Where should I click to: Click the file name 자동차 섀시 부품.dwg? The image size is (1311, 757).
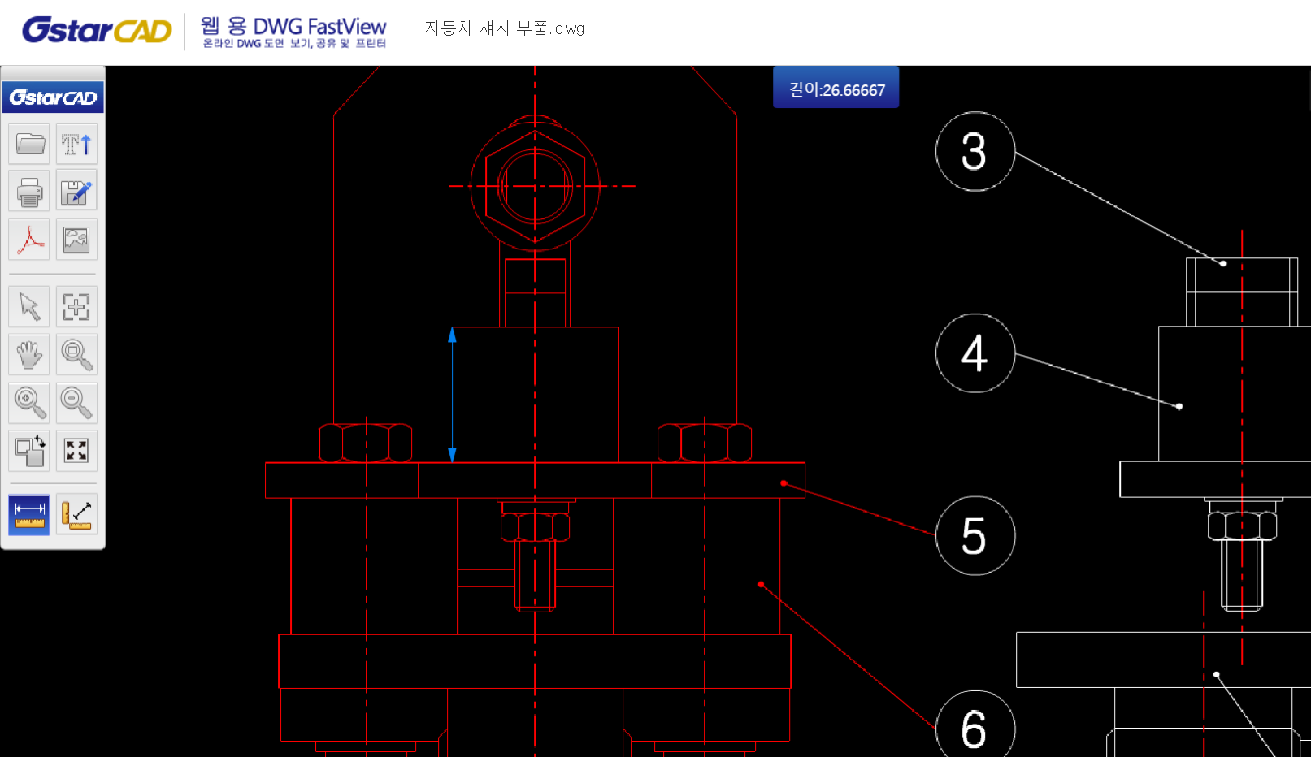pyautogui.click(x=504, y=28)
